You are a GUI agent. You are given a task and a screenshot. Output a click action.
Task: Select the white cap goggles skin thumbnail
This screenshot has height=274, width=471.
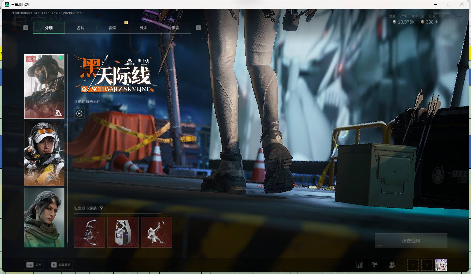[44, 153]
